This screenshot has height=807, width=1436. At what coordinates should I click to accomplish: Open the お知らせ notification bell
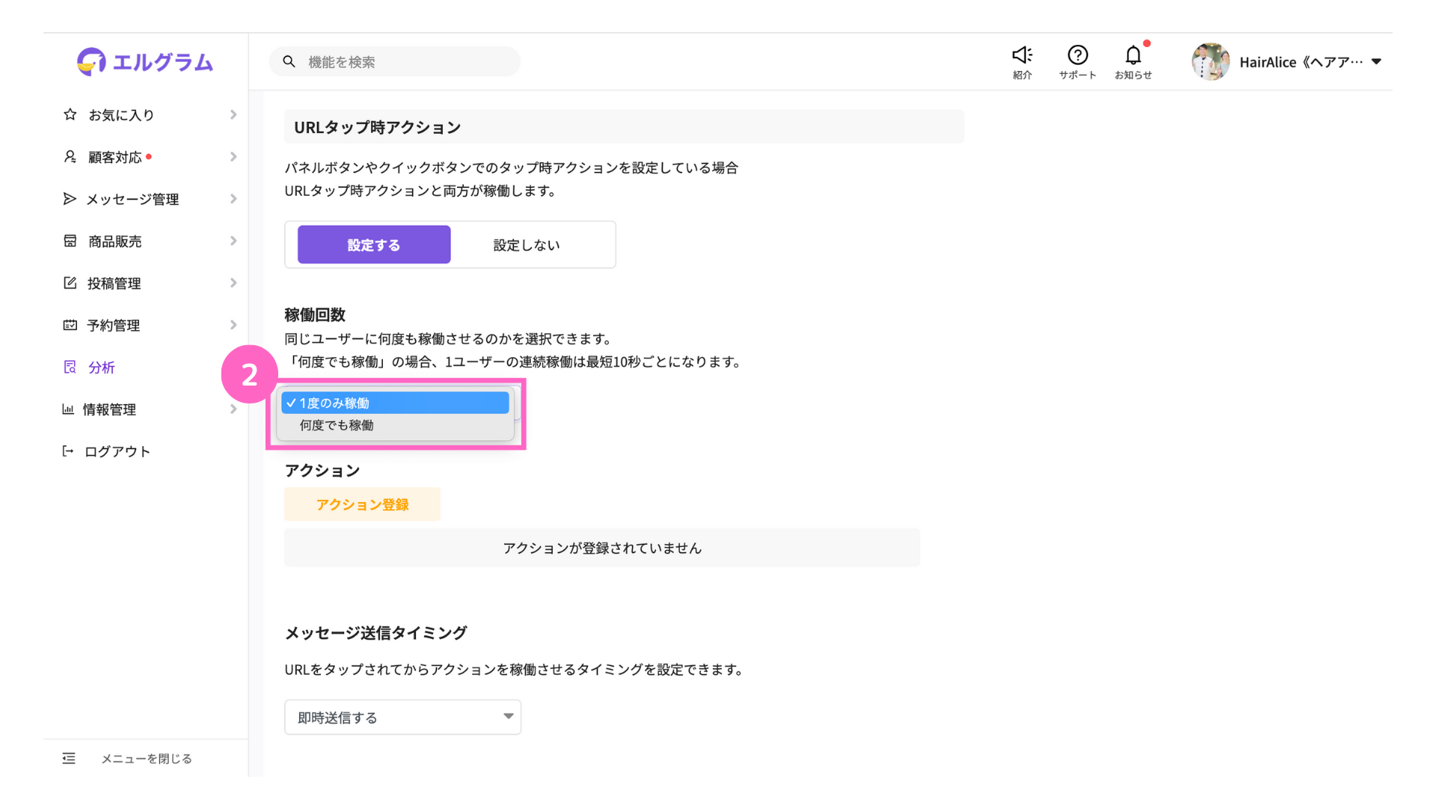pos(1132,55)
